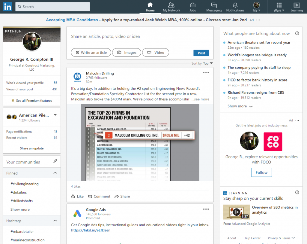The image size is (307, 244).
Task: Follow the FOCO company page
Action: 261,172
